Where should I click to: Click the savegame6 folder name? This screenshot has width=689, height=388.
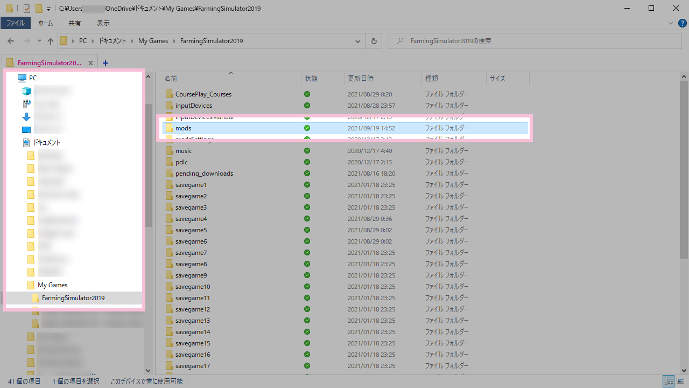[x=191, y=241]
